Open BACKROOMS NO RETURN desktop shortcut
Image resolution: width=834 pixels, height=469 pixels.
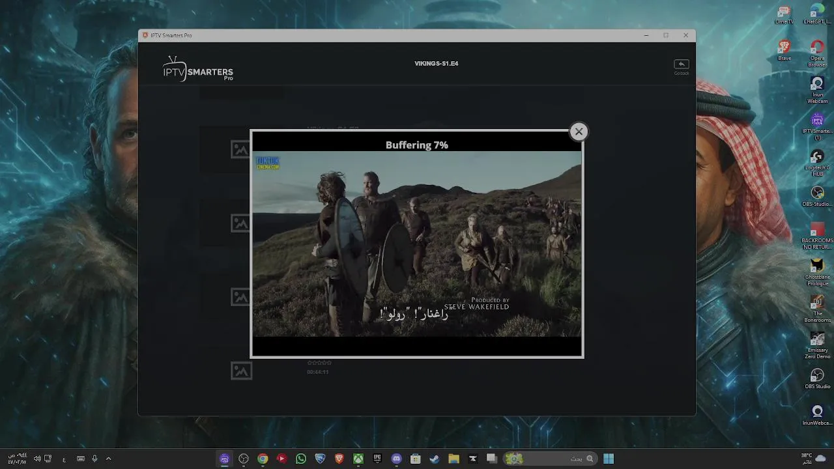(x=817, y=236)
